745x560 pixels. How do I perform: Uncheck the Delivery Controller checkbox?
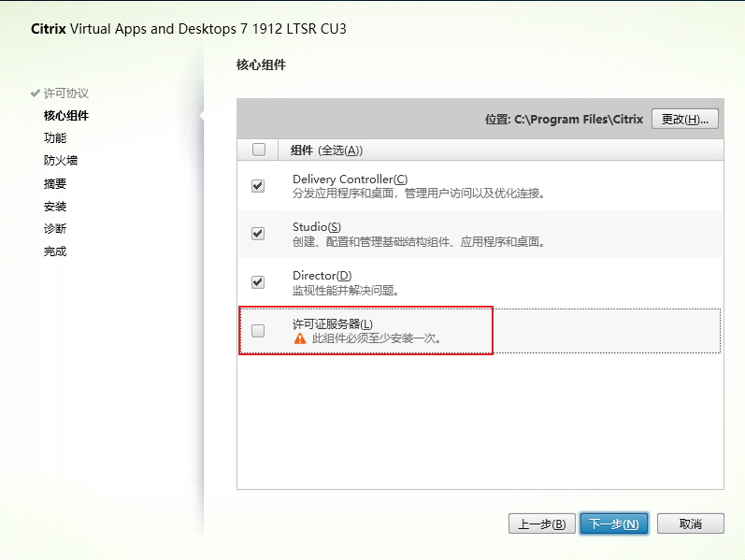(x=258, y=186)
